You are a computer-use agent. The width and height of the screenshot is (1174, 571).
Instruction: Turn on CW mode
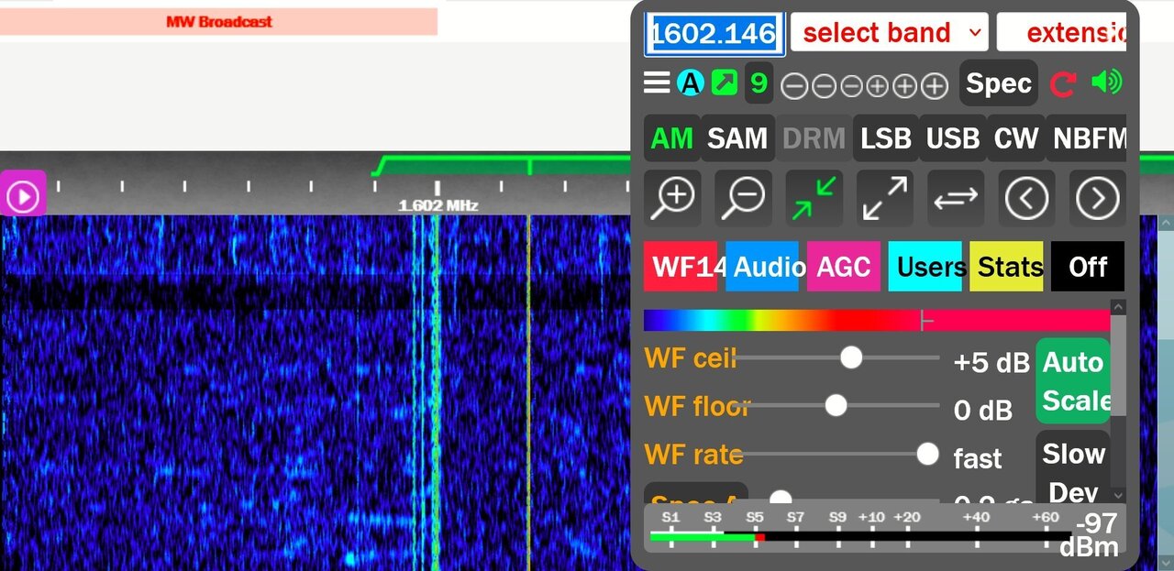pos(1016,137)
